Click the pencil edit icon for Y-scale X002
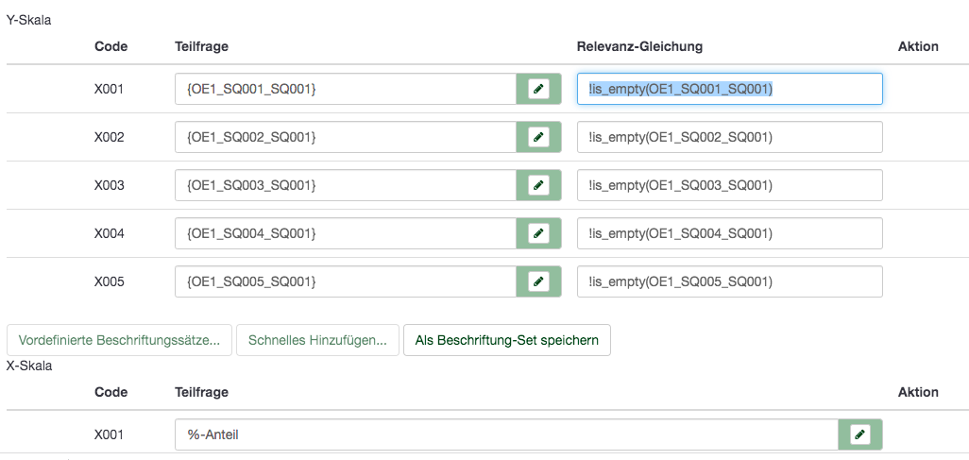This screenshot has height=460, width=969. coord(538,137)
